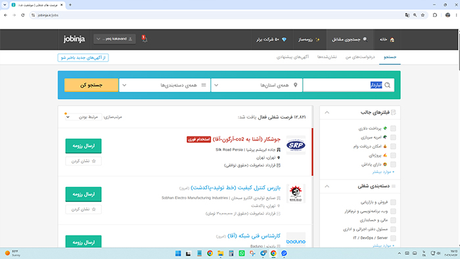The height and width of the screenshot is (259, 460).
Task: Click the SRP company logo
Action: (x=296, y=145)
